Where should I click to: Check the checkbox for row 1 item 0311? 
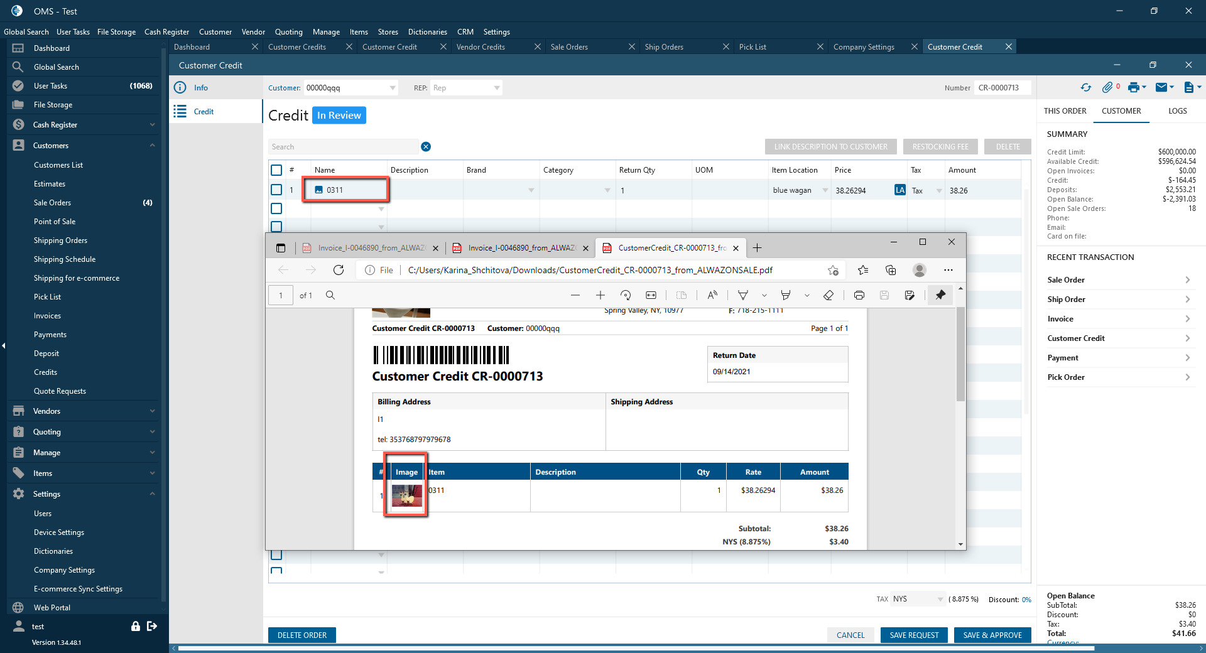pyautogui.click(x=276, y=190)
